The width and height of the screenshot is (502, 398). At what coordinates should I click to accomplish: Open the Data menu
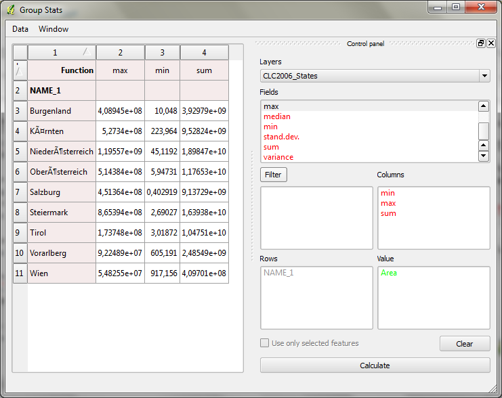click(x=20, y=29)
